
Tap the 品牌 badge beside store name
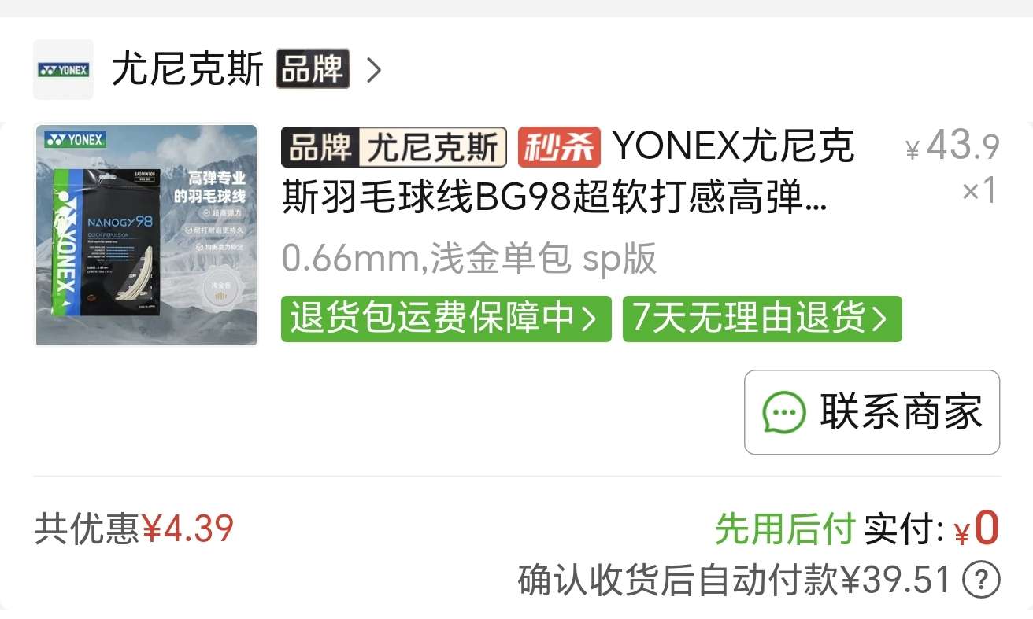[x=313, y=69]
